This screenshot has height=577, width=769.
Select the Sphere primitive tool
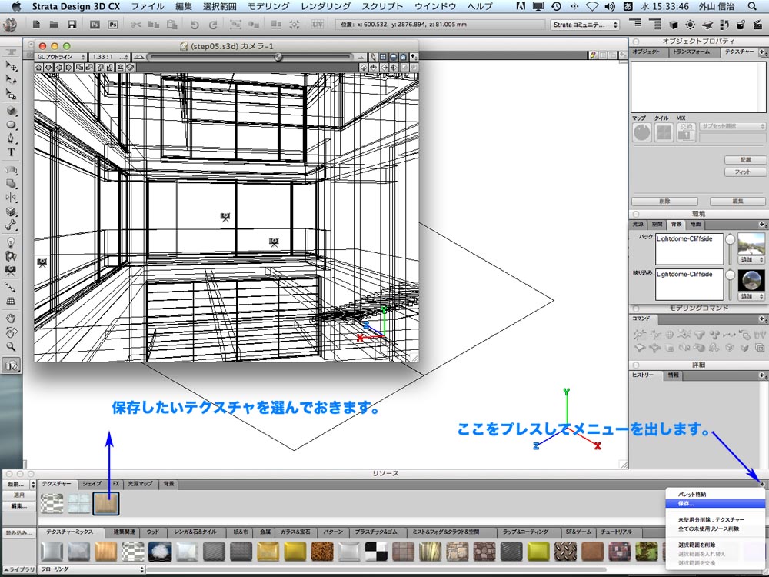[x=11, y=125]
